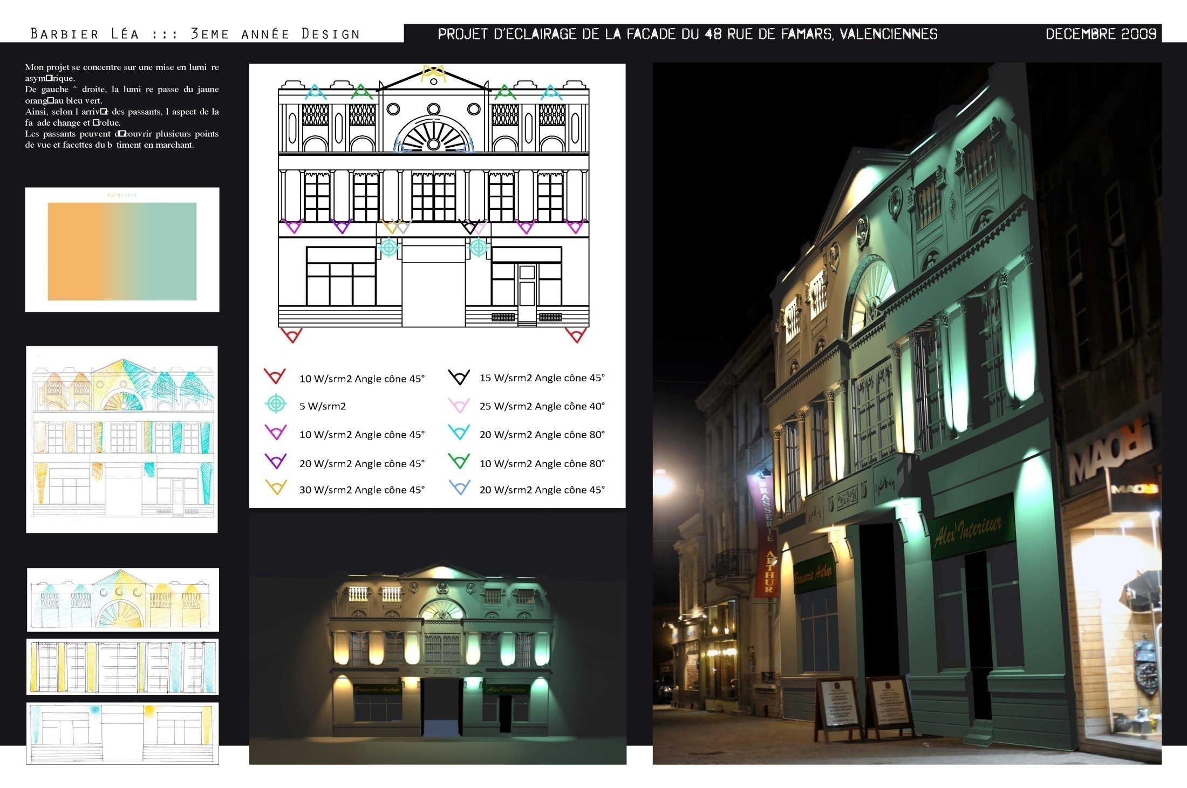This screenshot has width=1187, height=788.
Task: Click the red spotlight at bottom-left facade corner
Action: pos(292,335)
